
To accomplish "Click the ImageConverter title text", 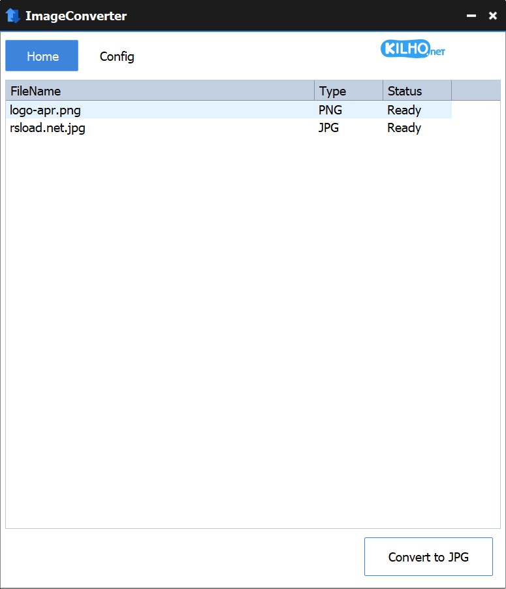I will point(76,16).
